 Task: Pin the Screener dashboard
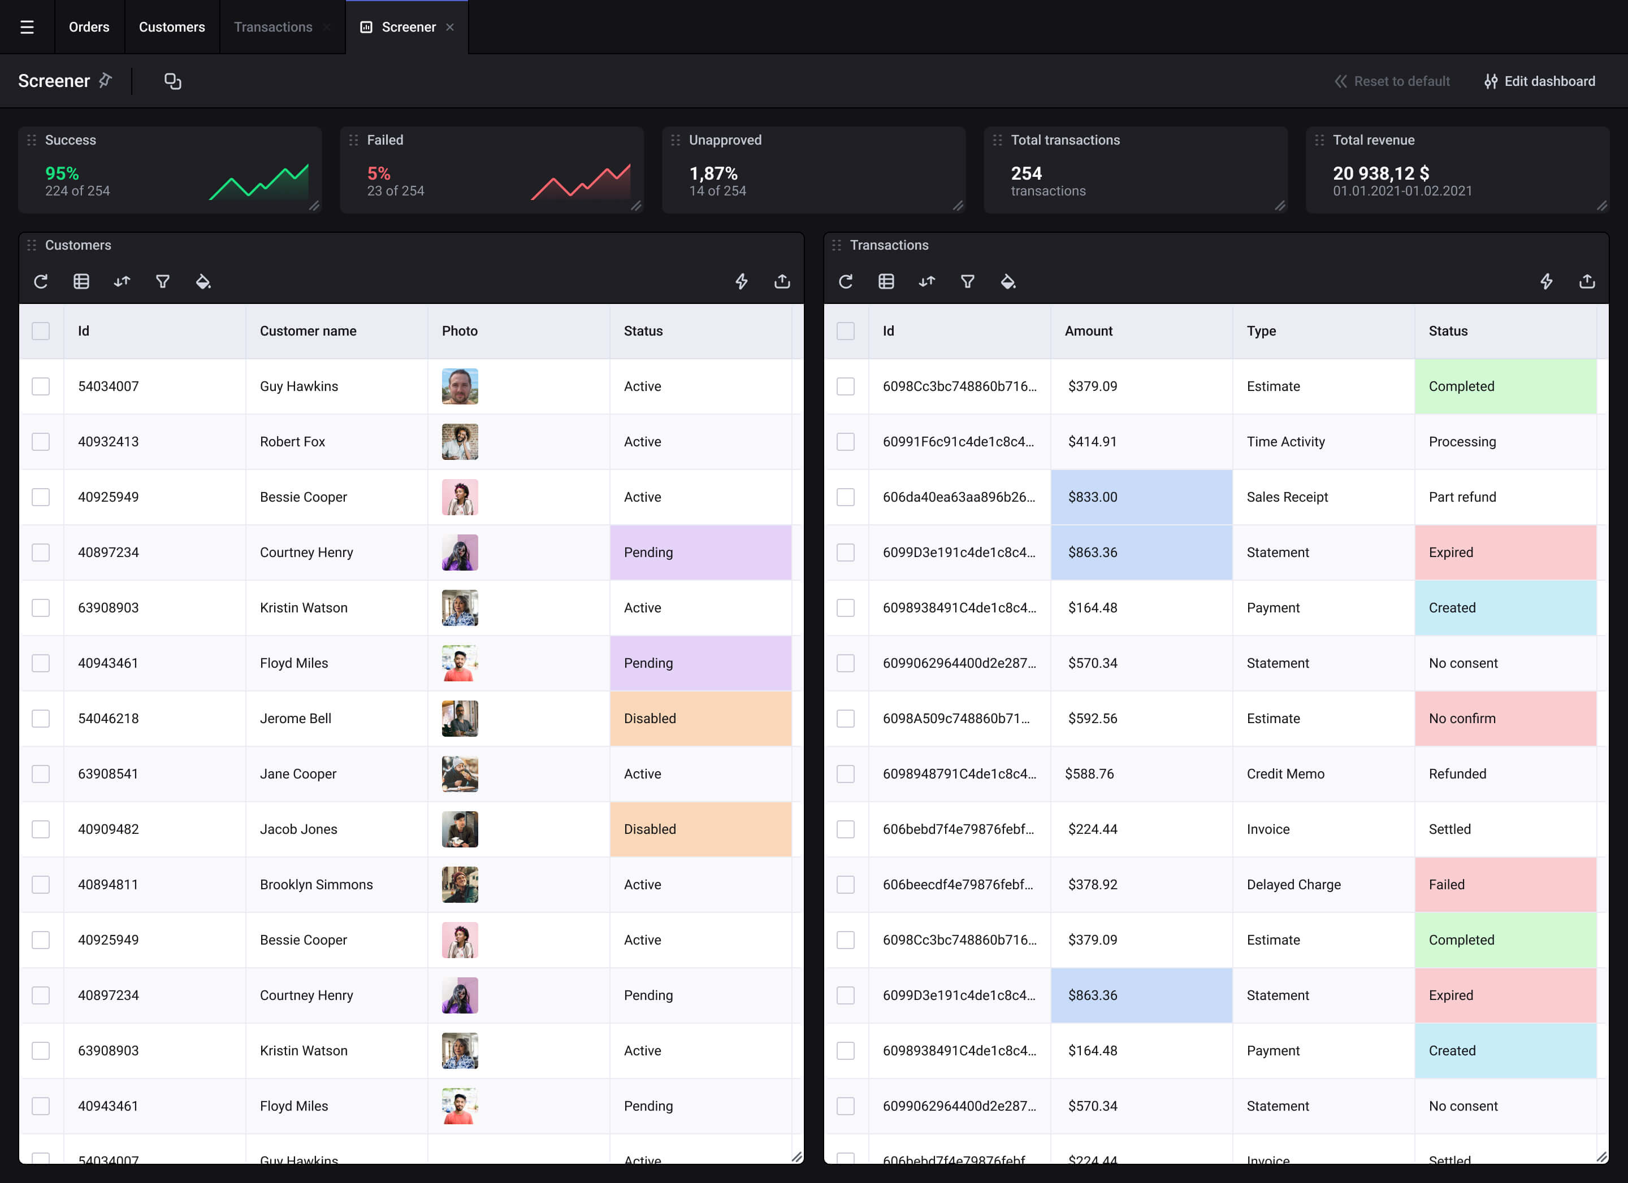pyautogui.click(x=106, y=80)
